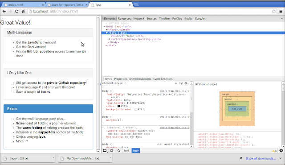The height and width of the screenshot is (165, 285).
Task: Click the Multi-Language panel heading
Action: [49, 33]
